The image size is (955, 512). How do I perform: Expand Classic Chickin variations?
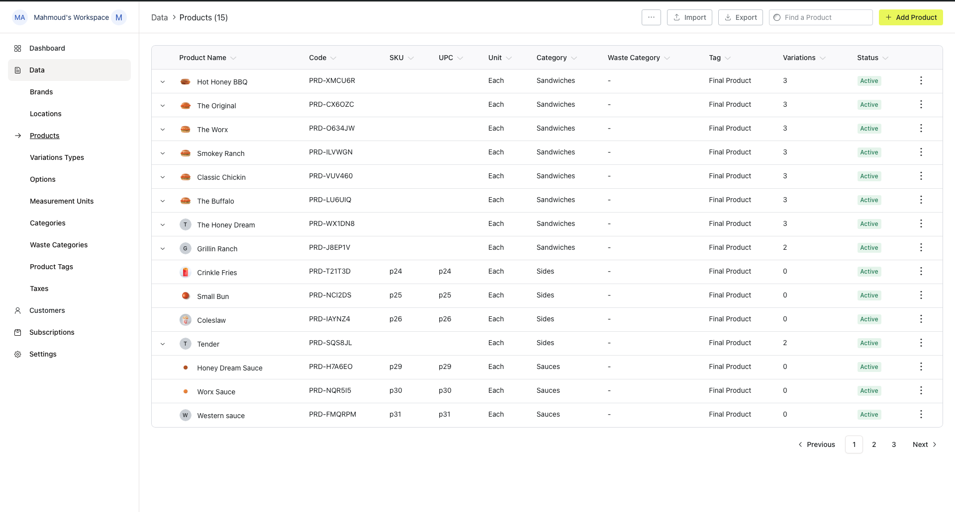pos(163,177)
